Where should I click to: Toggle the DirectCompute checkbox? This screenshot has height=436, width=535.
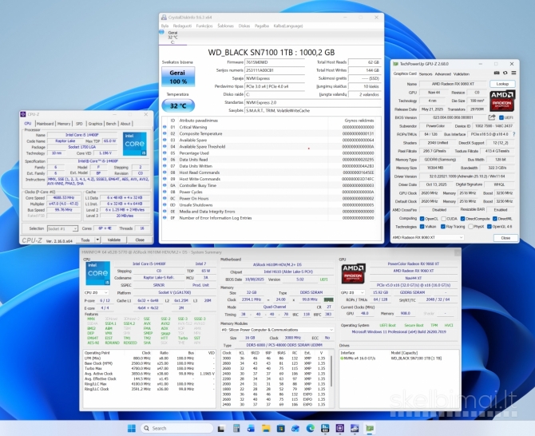[462, 219]
